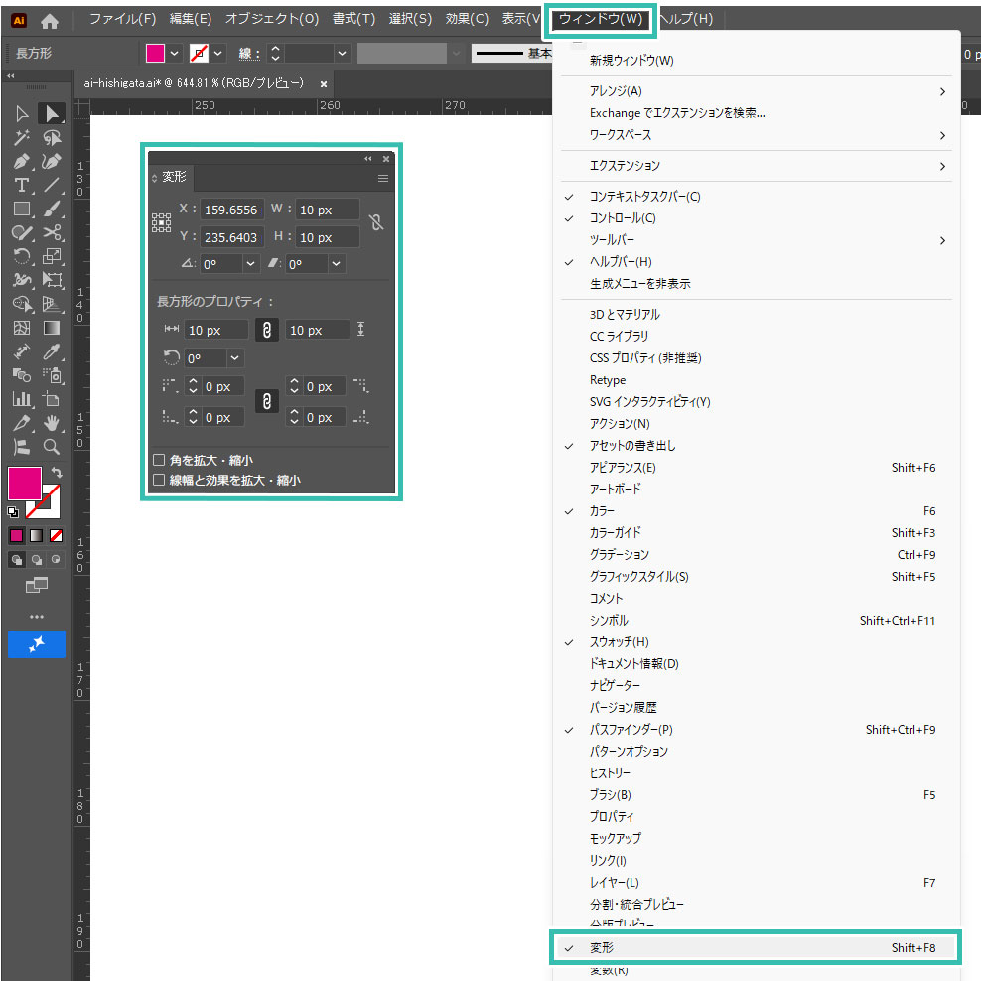981x981 pixels.
Task: Select the Magic Wand tool
Action: coord(21,138)
